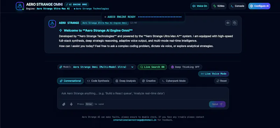Click the Send button
Screen dimensions: 280x128
217,104
